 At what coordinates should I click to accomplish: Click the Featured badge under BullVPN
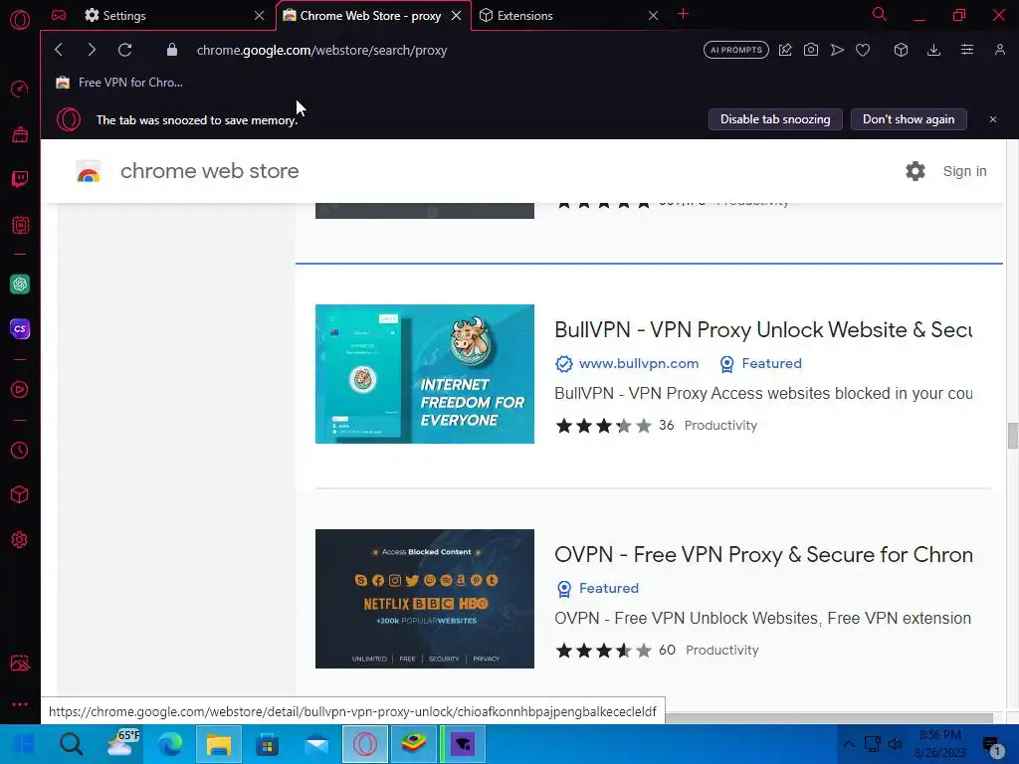761,363
